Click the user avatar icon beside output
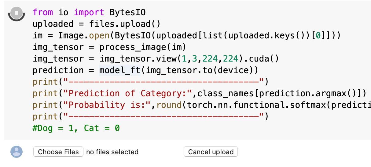This screenshot has height=167, width=371. pos(17,152)
